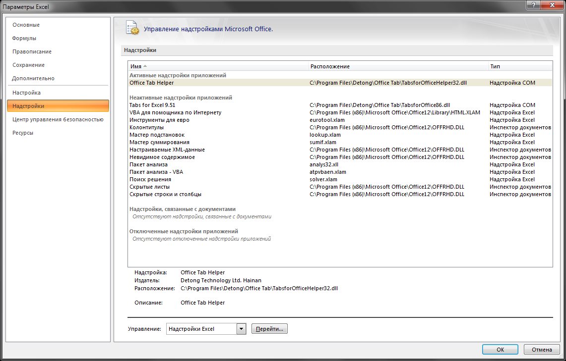Open the Управление dropdown arrow
Screen dimensions: 566x361
click(242, 329)
